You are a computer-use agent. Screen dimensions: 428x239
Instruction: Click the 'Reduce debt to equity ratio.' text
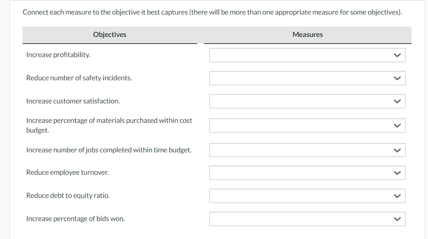(x=68, y=196)
